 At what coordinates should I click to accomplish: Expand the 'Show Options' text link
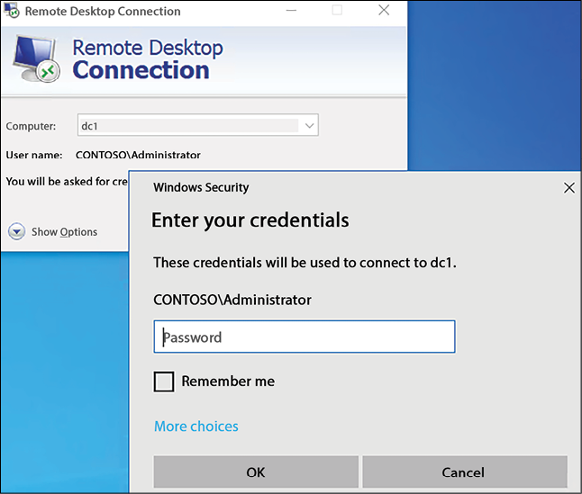(x=64, y=232)
